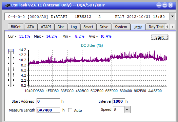Click the AA5F00 x-axis address label
This screenshot has height=122, width=178.
pyautogui.click(x=155, y=91)
